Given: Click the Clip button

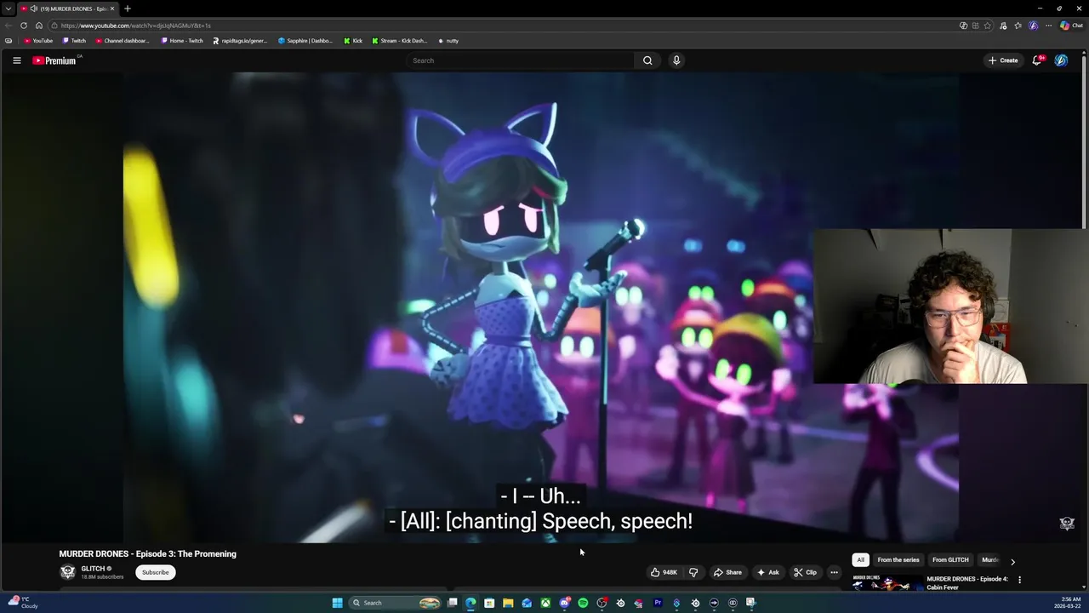Looking at the screenshot, I should pyautogui.click(x=806, y=572).
